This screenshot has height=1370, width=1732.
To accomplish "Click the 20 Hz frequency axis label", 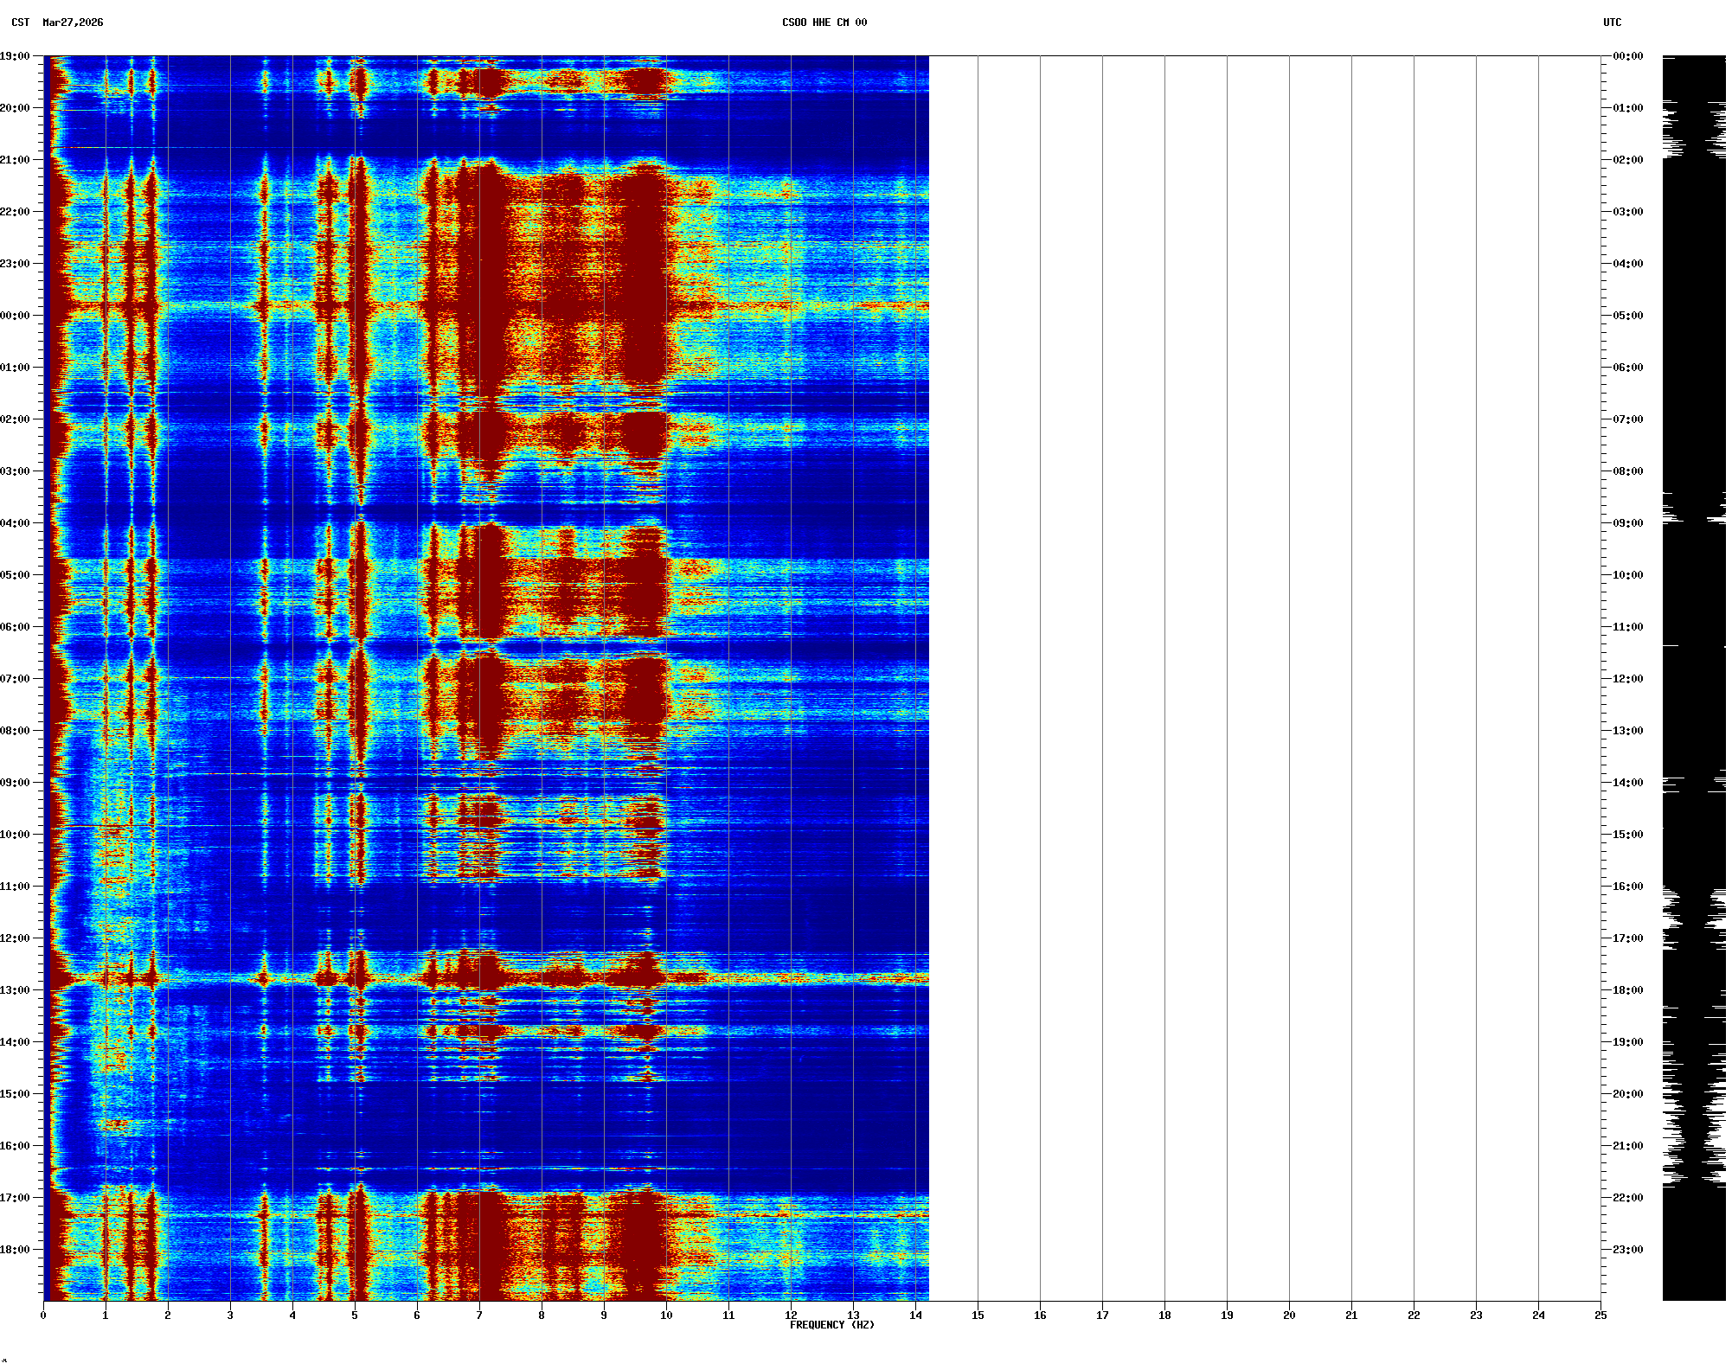I will click(x=1289, y=1316).
